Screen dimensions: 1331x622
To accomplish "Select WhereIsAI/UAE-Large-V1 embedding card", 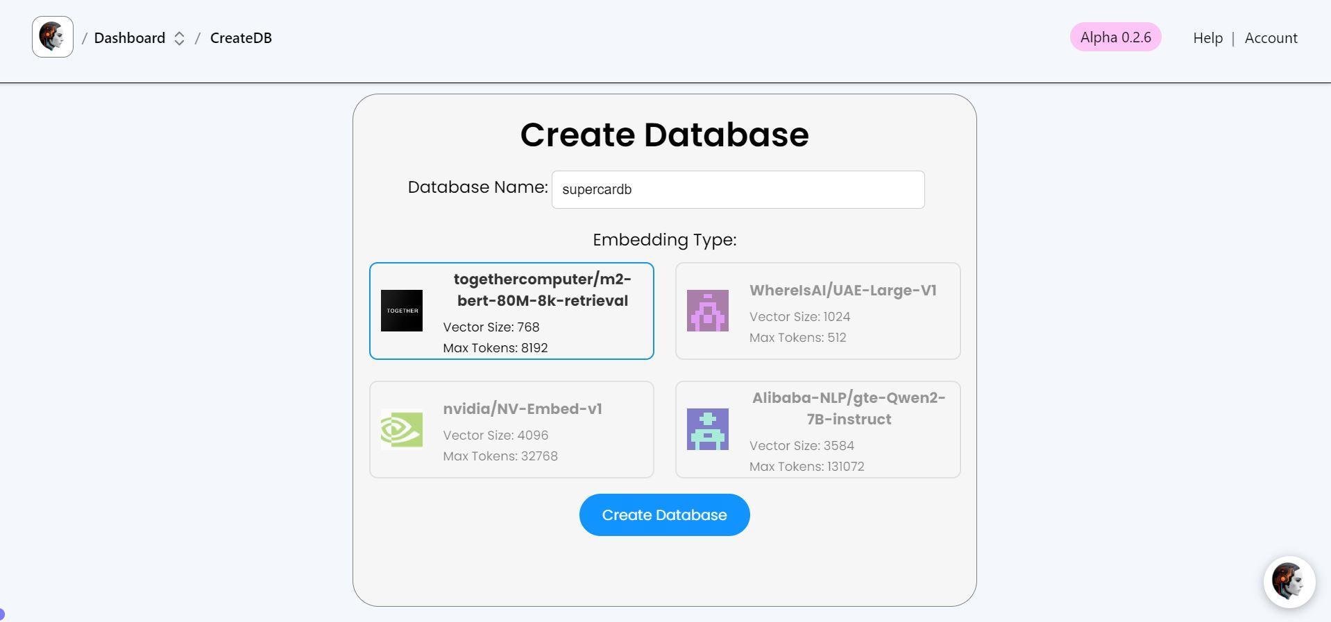I will coord(817,311).
